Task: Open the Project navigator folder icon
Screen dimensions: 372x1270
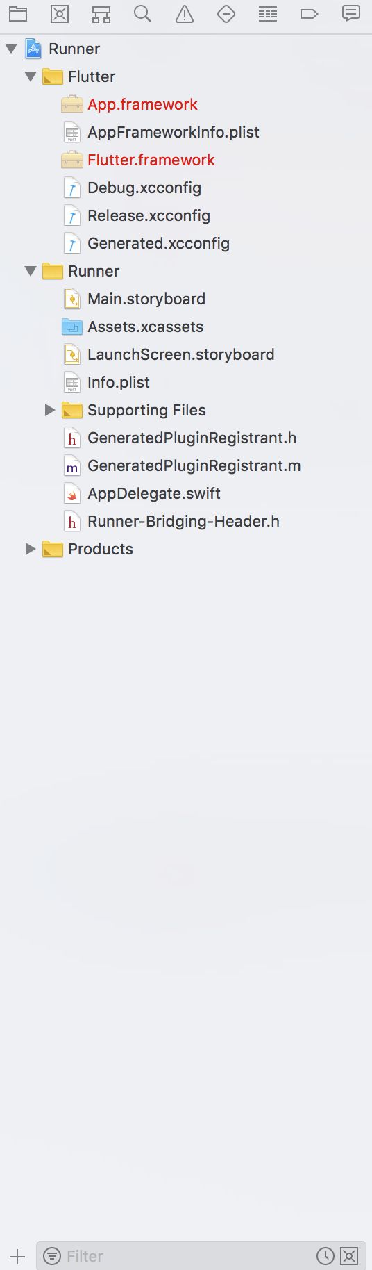Action: pyautogui.click(x=18, y=14)
